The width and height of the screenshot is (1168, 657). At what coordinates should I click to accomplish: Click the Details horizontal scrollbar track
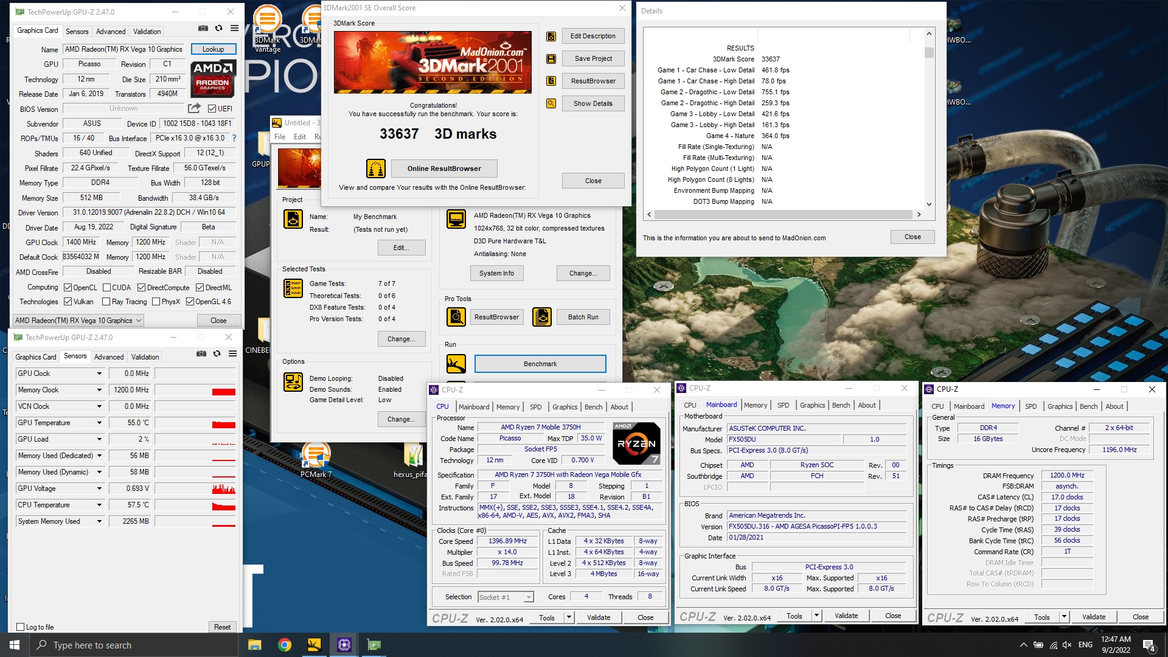[784, 214]
